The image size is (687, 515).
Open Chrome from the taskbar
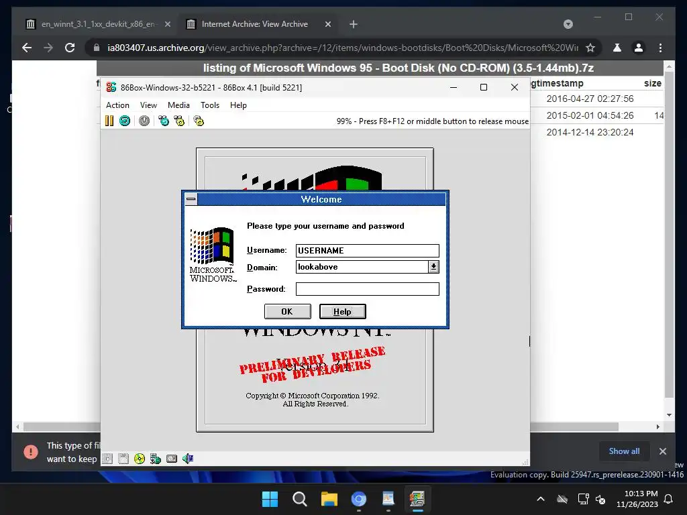(x=358, y=499)
